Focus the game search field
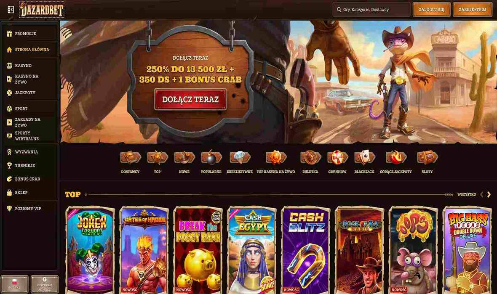Viewport: 497px width, 294px height. [x=371, y=10]
